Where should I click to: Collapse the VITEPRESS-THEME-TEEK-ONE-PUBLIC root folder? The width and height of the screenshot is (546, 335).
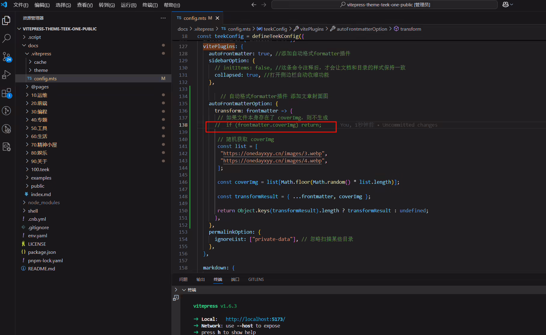19,29
